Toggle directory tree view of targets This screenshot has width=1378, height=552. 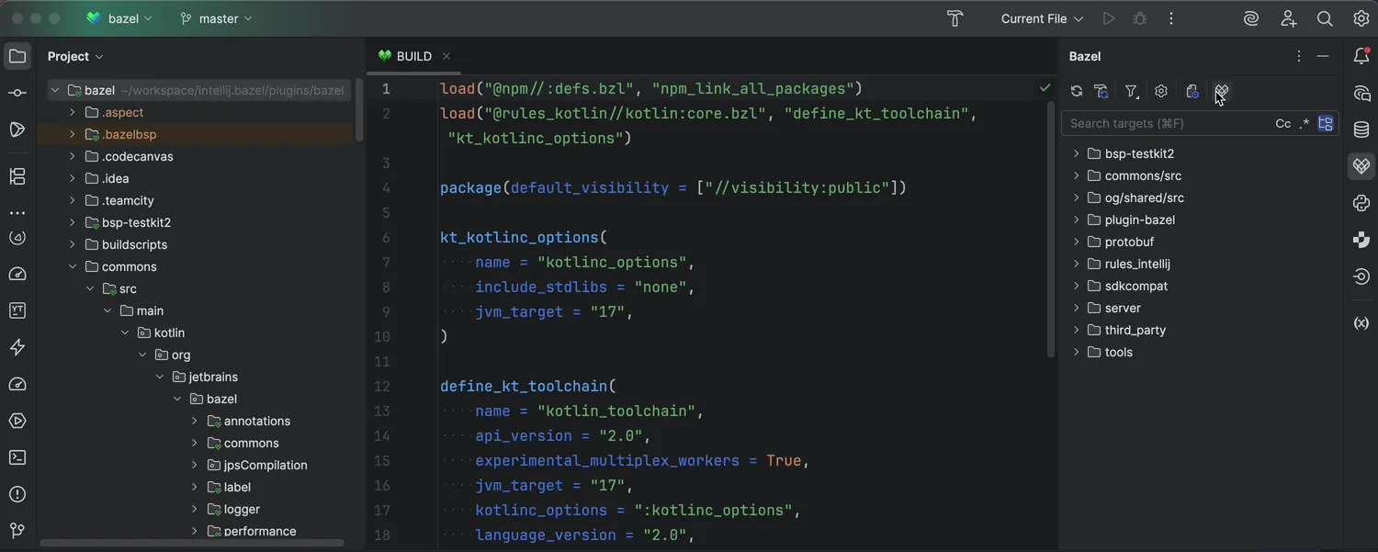coord(1326,124)
